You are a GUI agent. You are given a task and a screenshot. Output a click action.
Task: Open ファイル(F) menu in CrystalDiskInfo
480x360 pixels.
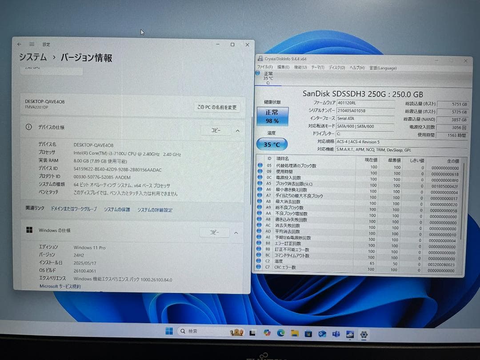coord(265,67)
